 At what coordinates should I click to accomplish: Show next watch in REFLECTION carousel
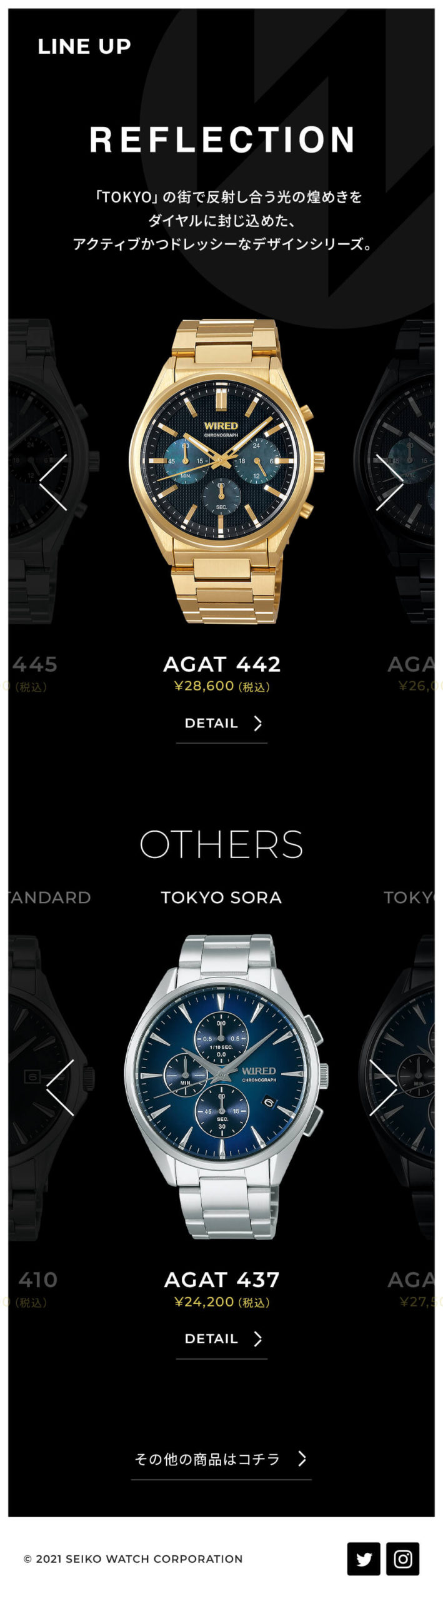(389, 482)
